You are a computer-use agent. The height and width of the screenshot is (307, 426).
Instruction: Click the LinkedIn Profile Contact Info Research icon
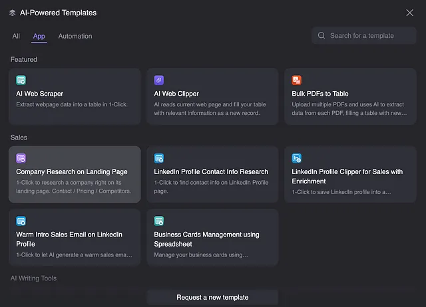(159, 158)
